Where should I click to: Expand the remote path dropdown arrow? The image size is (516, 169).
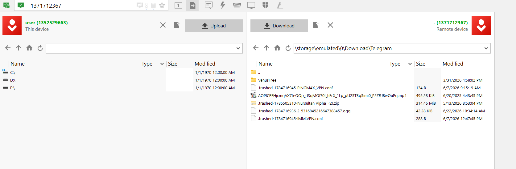point(486,48)
